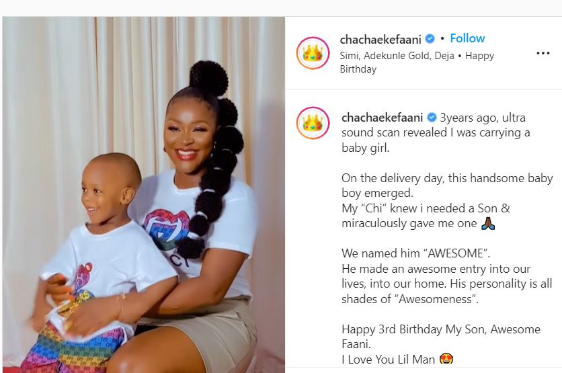Click the "I Love You Lil Man" line
The image size is (562, 373).
pyautogui.click(x=388, y=359)
